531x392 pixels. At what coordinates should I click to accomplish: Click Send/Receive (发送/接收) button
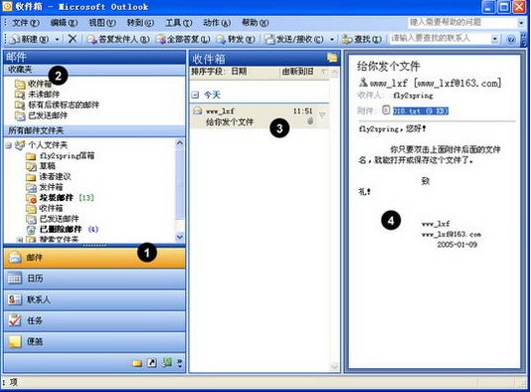[x=294, y=40]
